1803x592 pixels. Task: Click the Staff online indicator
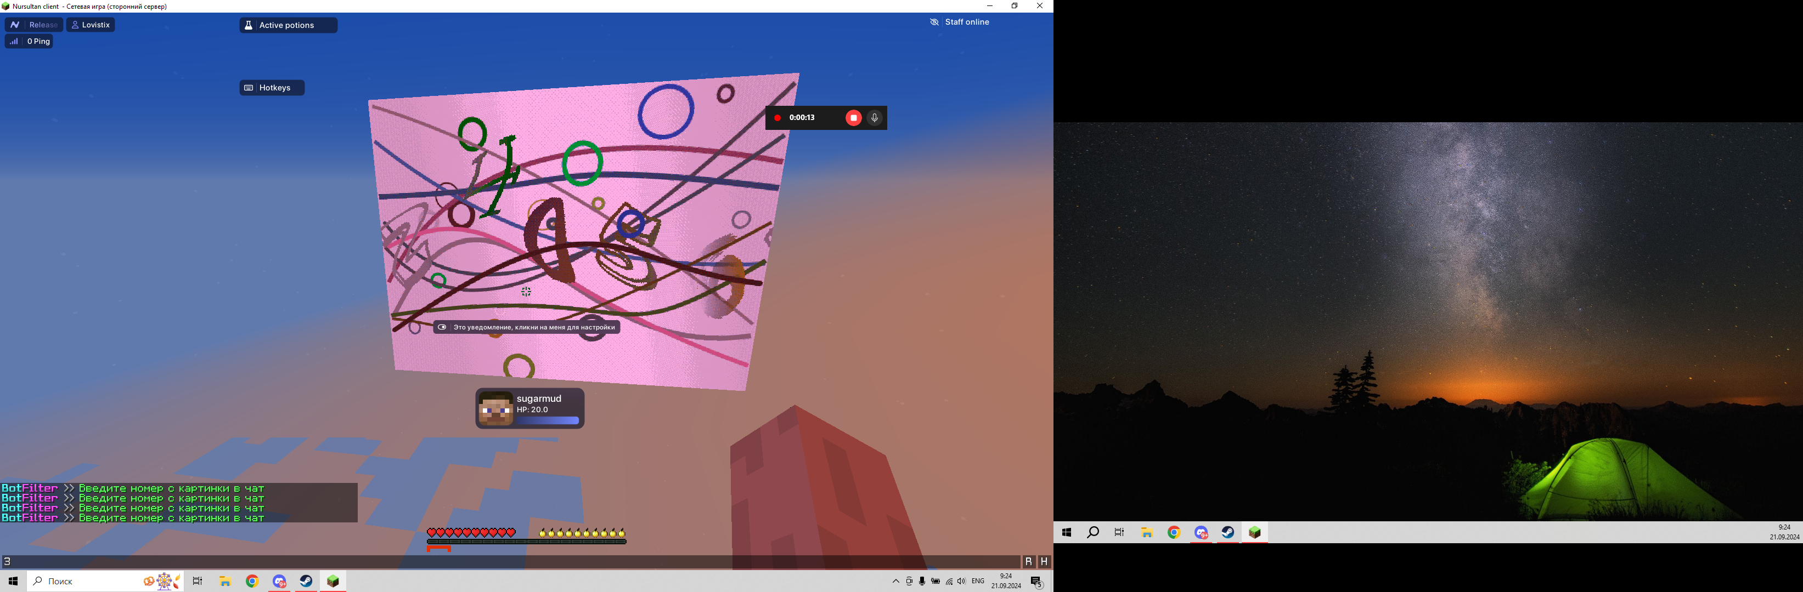tap(959, 22)
